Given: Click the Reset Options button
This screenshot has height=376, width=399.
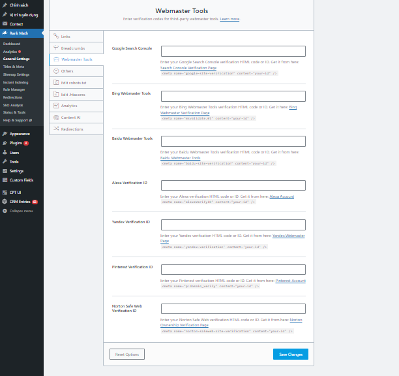Looking at the screenshot, I should [x=127, y=354].
